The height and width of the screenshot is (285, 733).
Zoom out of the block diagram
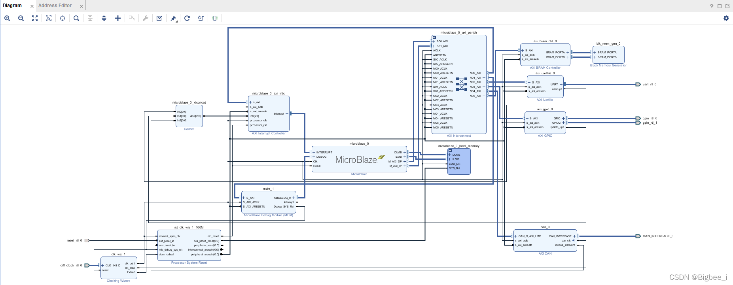pyautogui.click(x=21, y=18)
